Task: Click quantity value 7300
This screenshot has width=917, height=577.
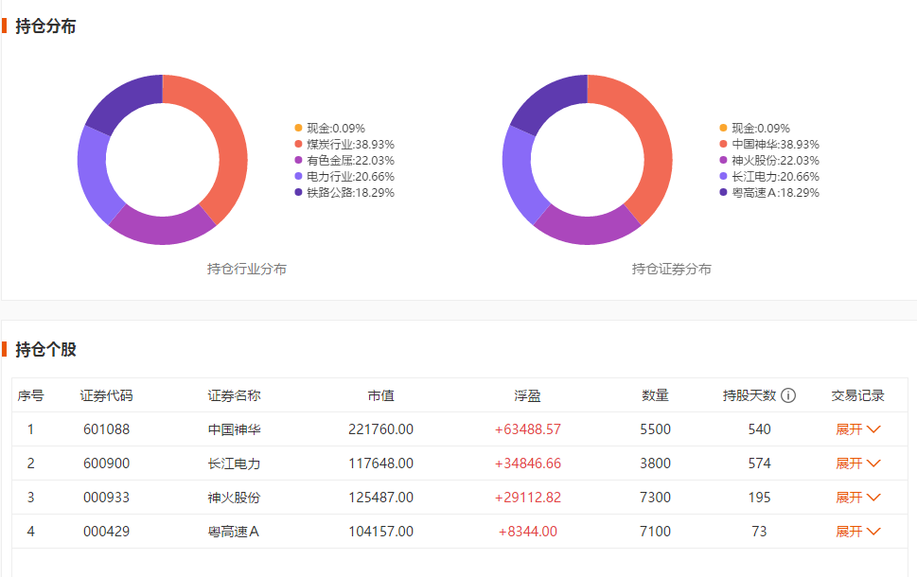Action: pyautogui.click(x=655, y=498)
